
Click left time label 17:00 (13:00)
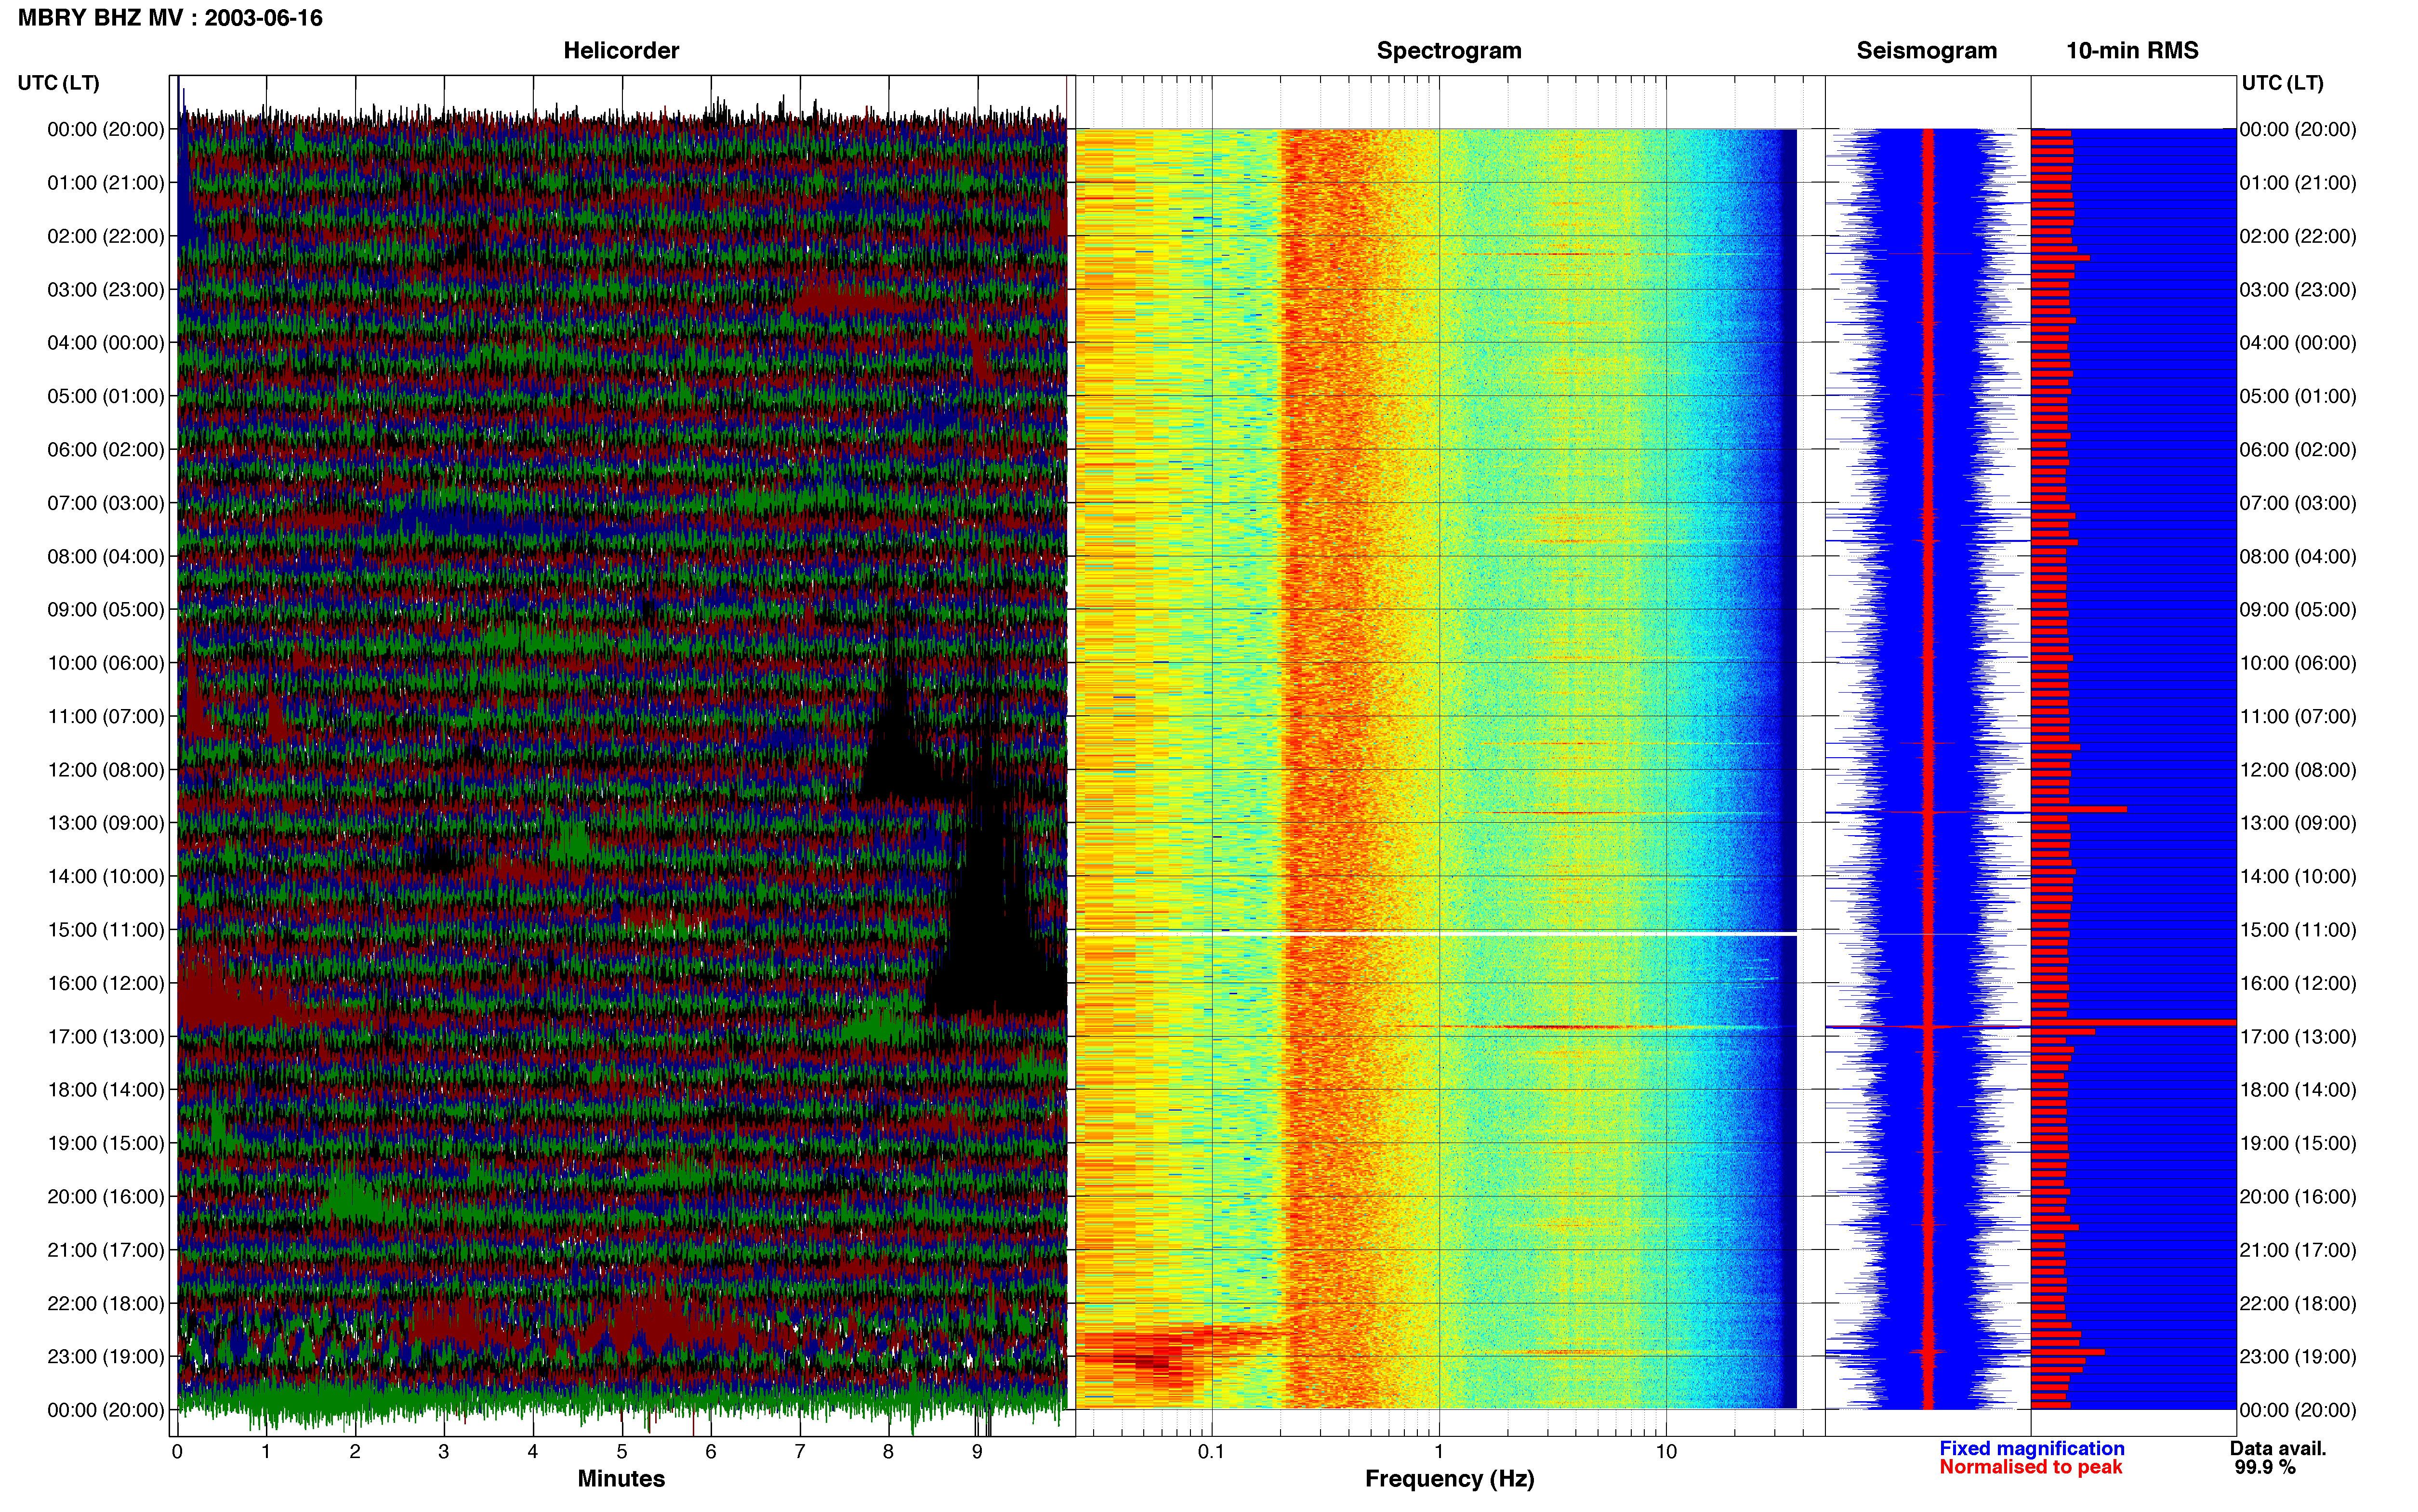[x=106, y=1037]
